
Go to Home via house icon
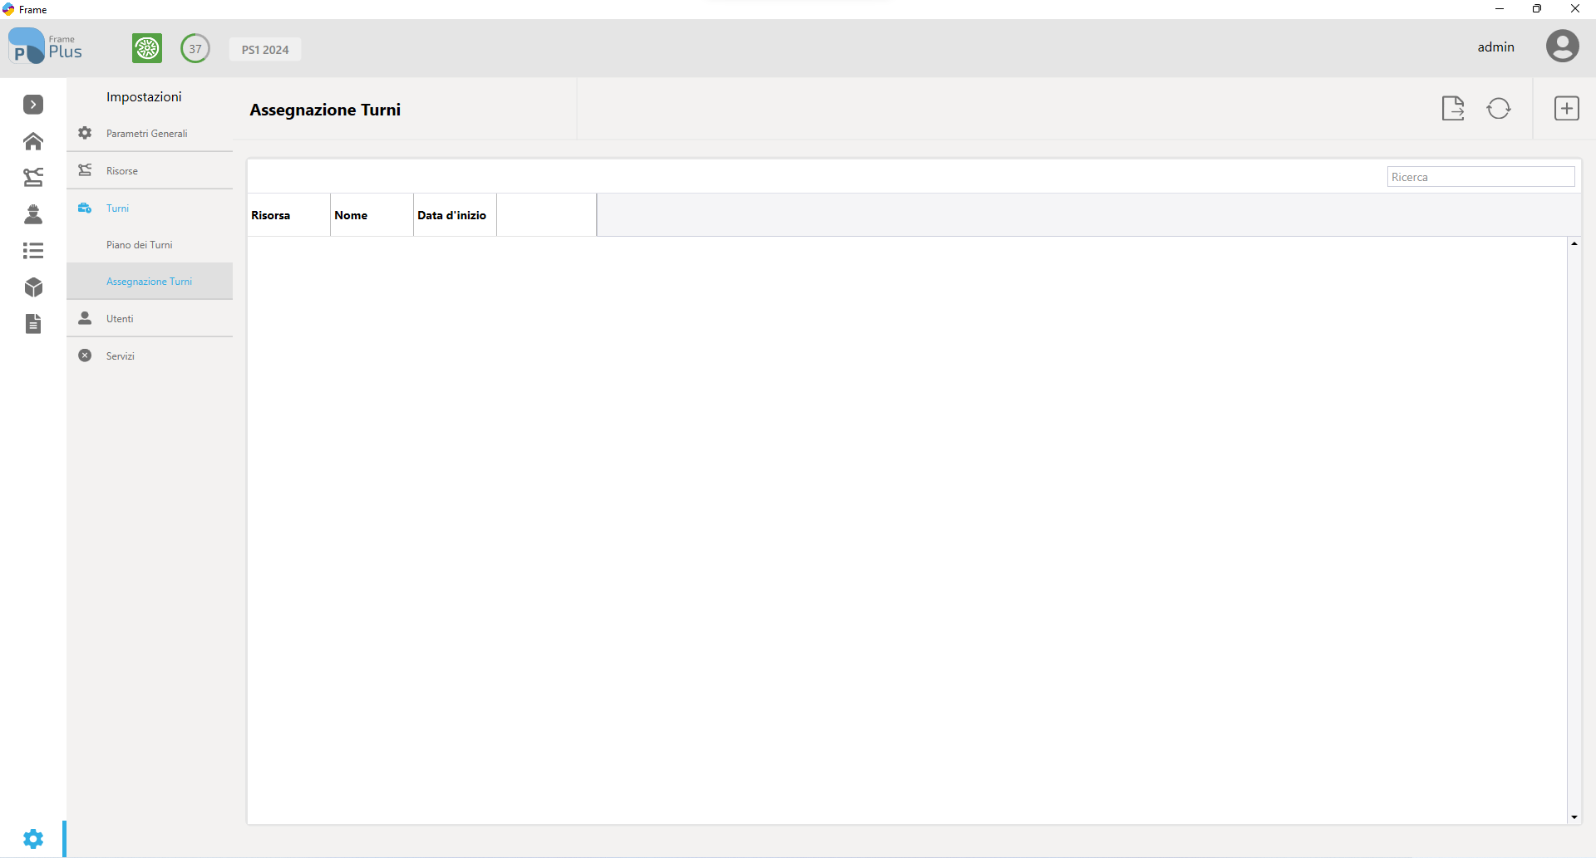coord(33,141)
